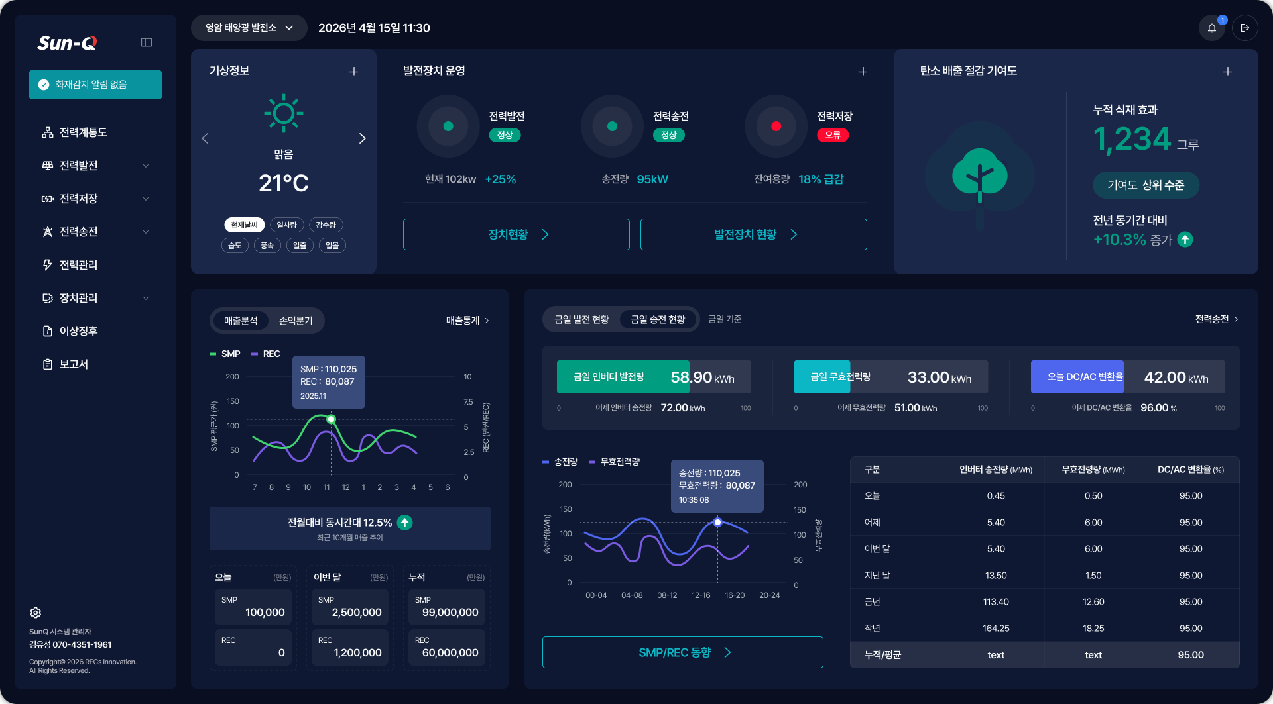The height and width of the screenshot is (704, 1273).
Task: Click the 오늘 DC/AC 변환율 progress bar
Action: 1127,377
